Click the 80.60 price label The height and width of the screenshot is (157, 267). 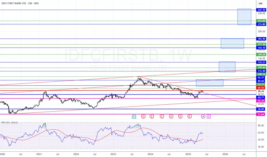click(261, 81)
